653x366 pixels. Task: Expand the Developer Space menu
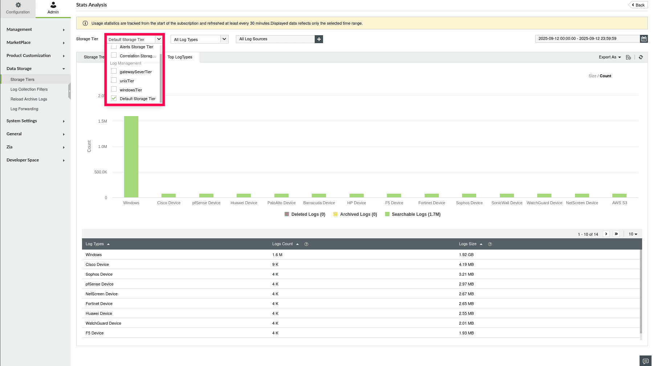(35, 160)
